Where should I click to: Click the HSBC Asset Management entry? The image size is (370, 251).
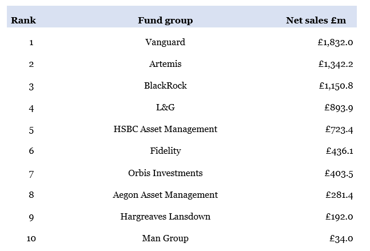coord(165,129)
